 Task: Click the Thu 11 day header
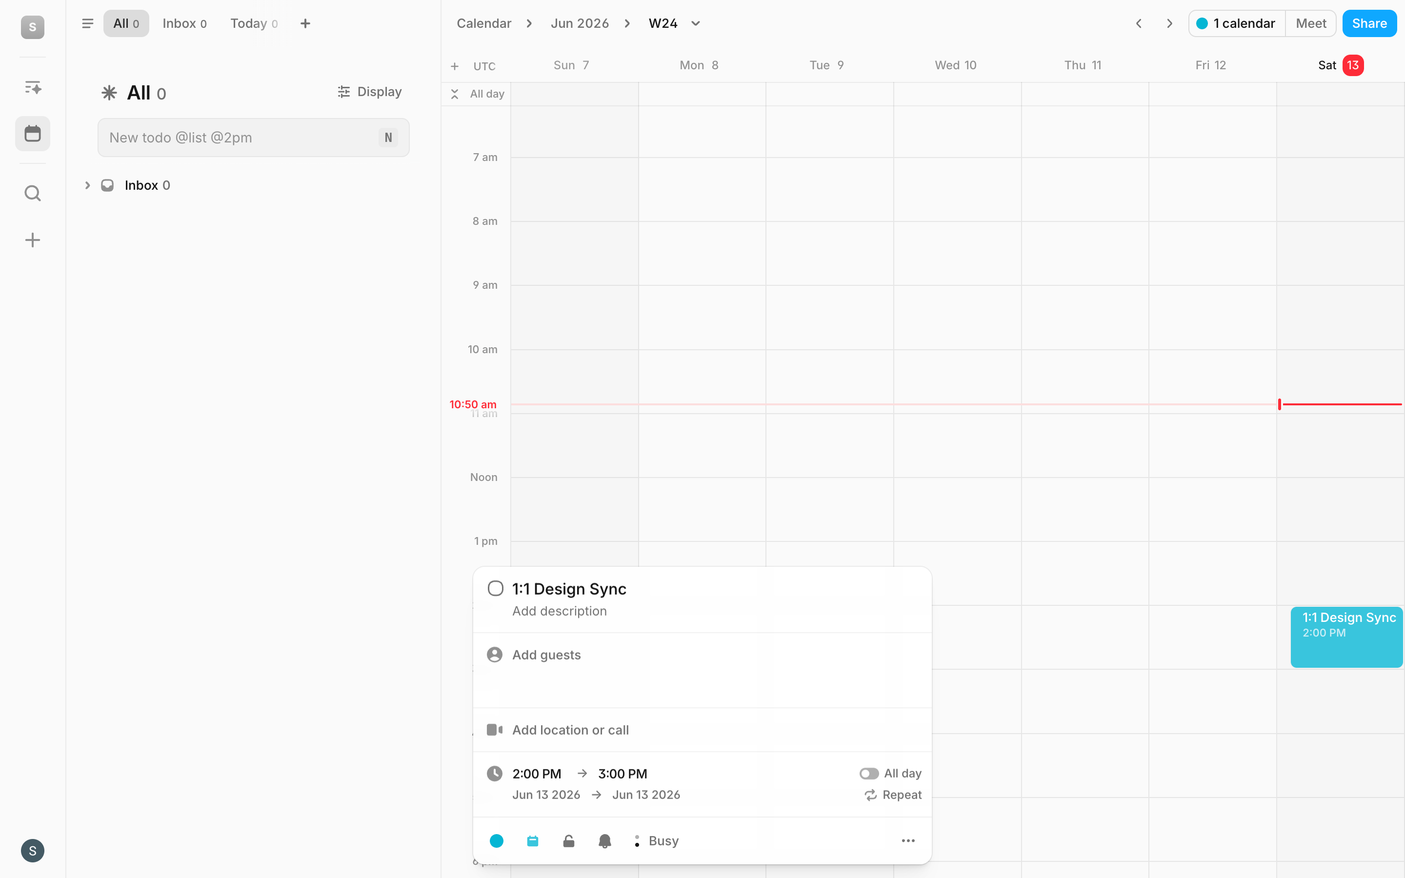(1083, 65)
